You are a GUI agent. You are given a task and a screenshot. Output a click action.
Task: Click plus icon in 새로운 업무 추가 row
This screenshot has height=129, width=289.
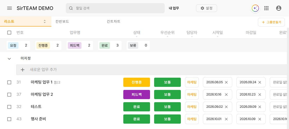(x=23, y=70)
